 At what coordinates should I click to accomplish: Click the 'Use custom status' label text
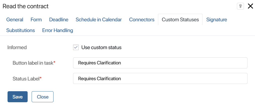pyautogui.click(x=101, y=48)
